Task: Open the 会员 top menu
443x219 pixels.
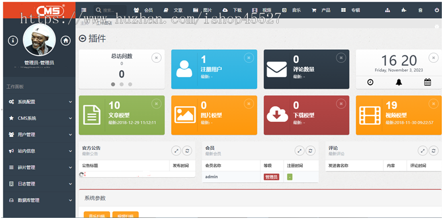Action: pyautogui.click(x=144, y=10)
